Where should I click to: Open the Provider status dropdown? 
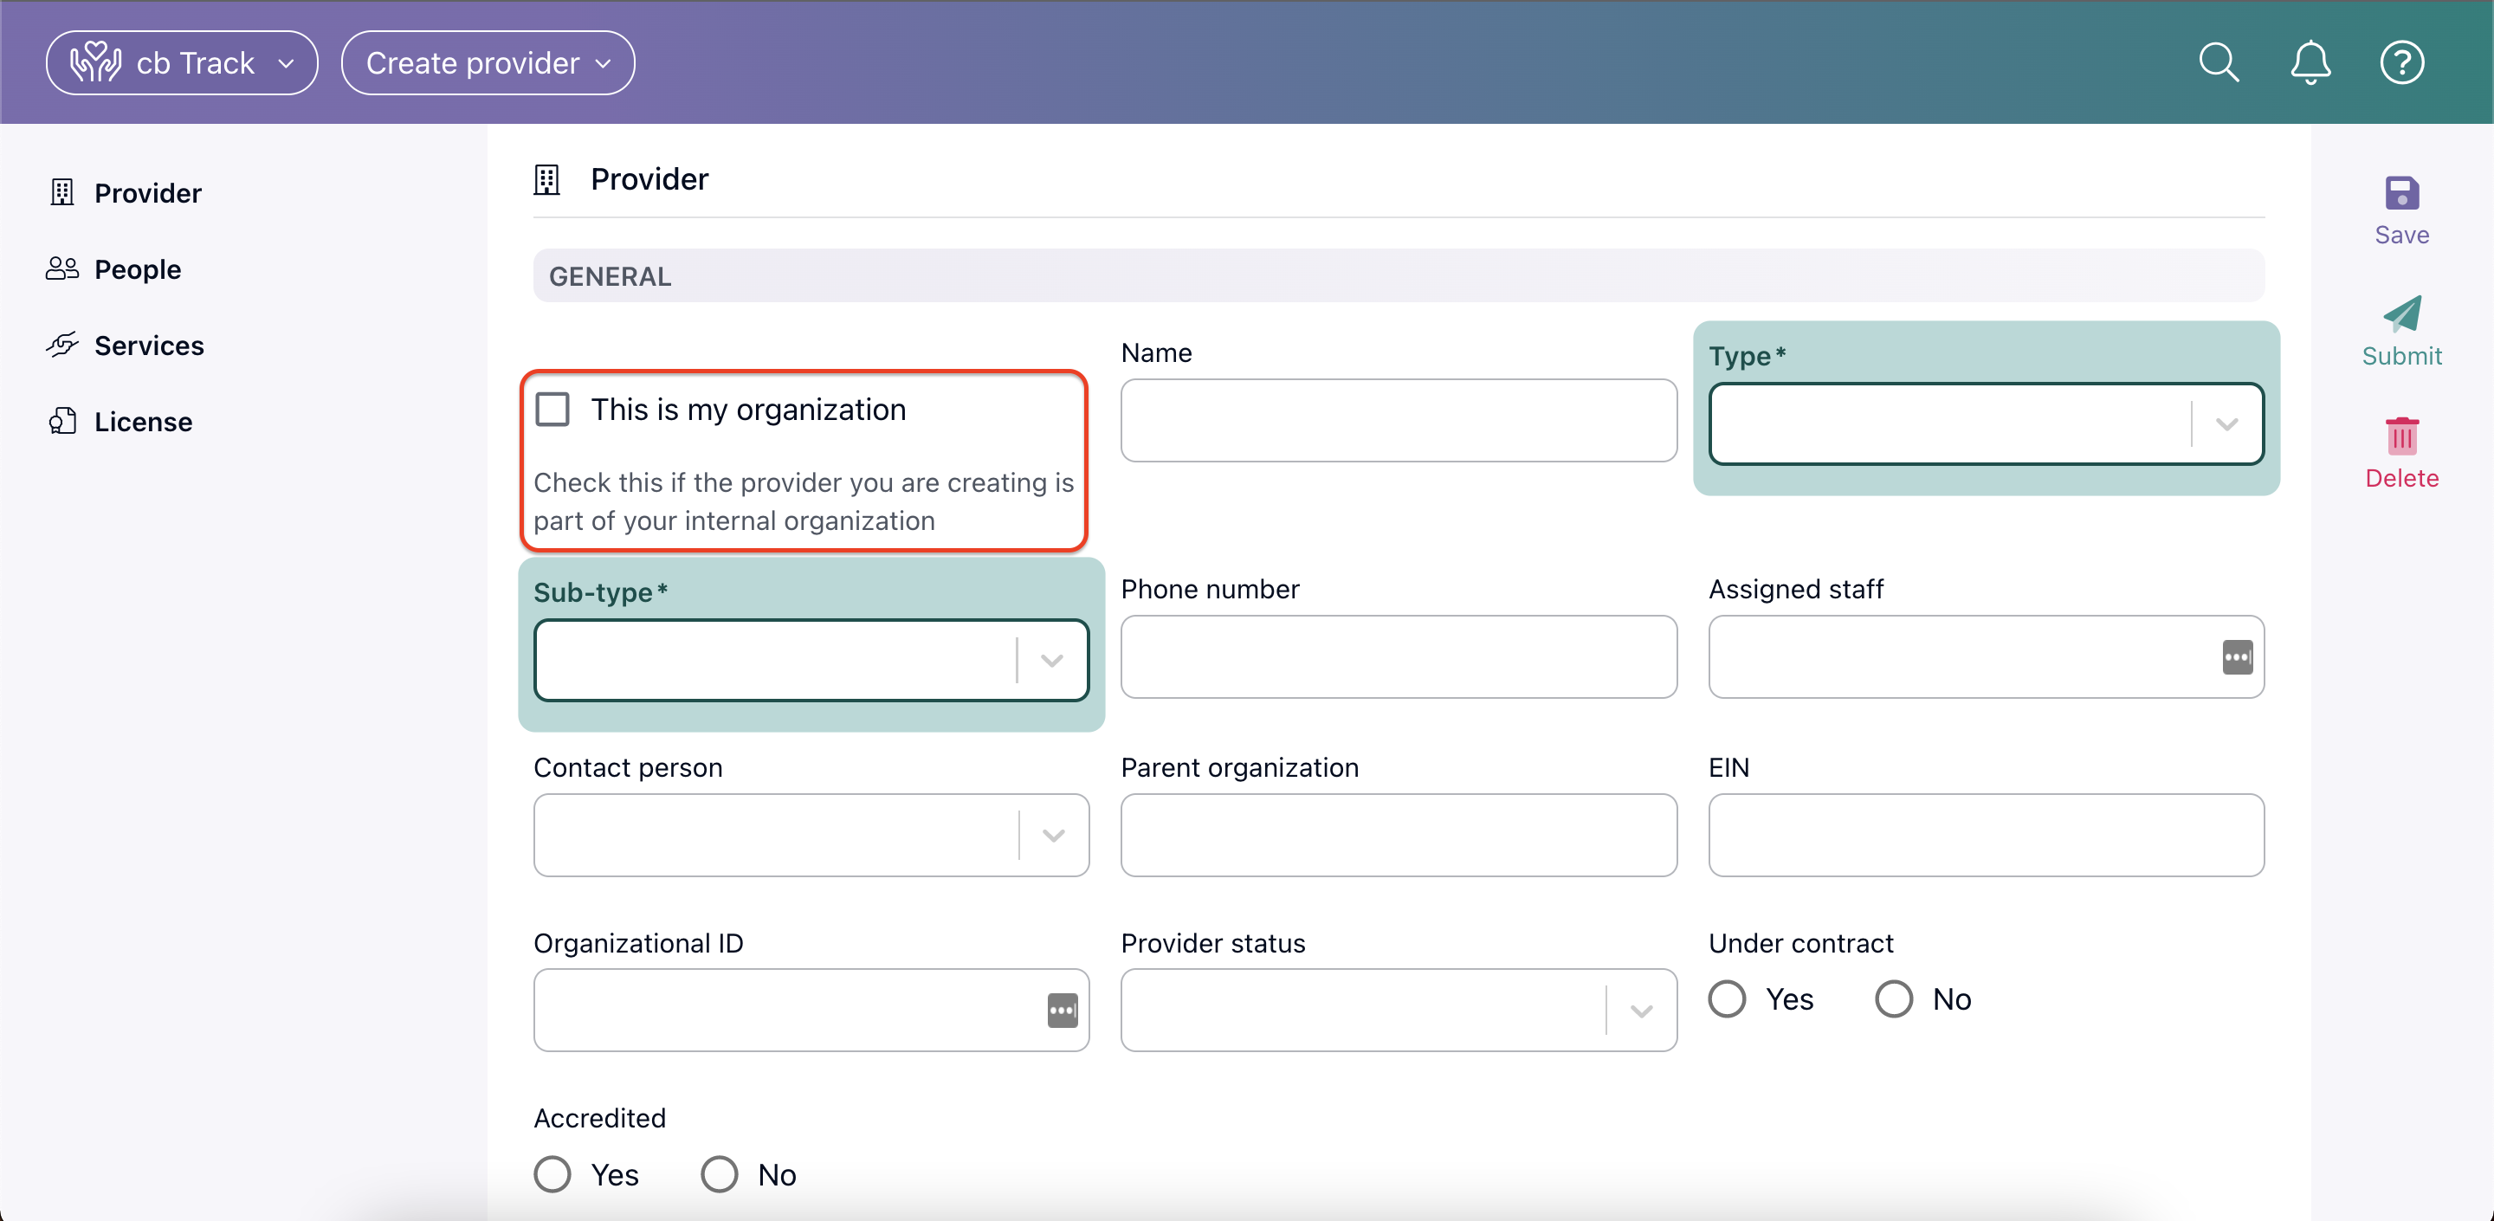click(x=1398, y=1011)
